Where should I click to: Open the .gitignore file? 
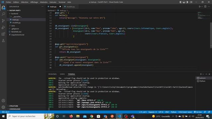(x=26, y=29)
